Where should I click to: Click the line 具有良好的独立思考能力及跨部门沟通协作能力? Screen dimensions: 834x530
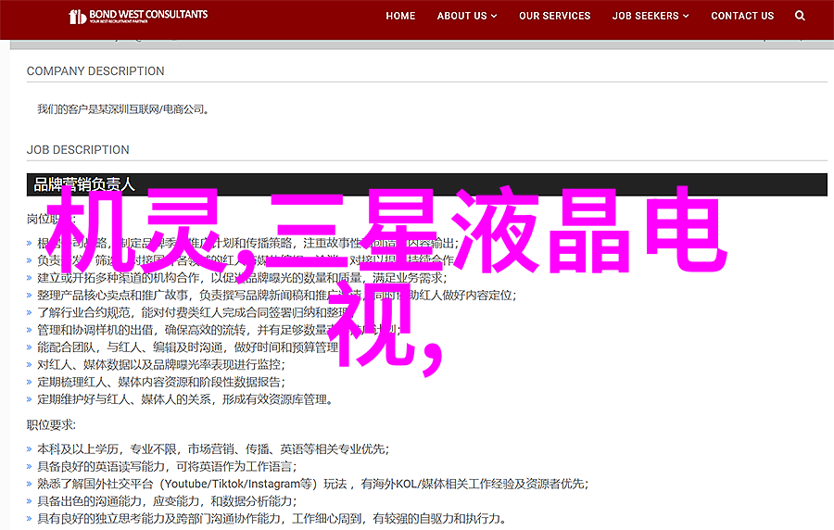tap(272, 518)
